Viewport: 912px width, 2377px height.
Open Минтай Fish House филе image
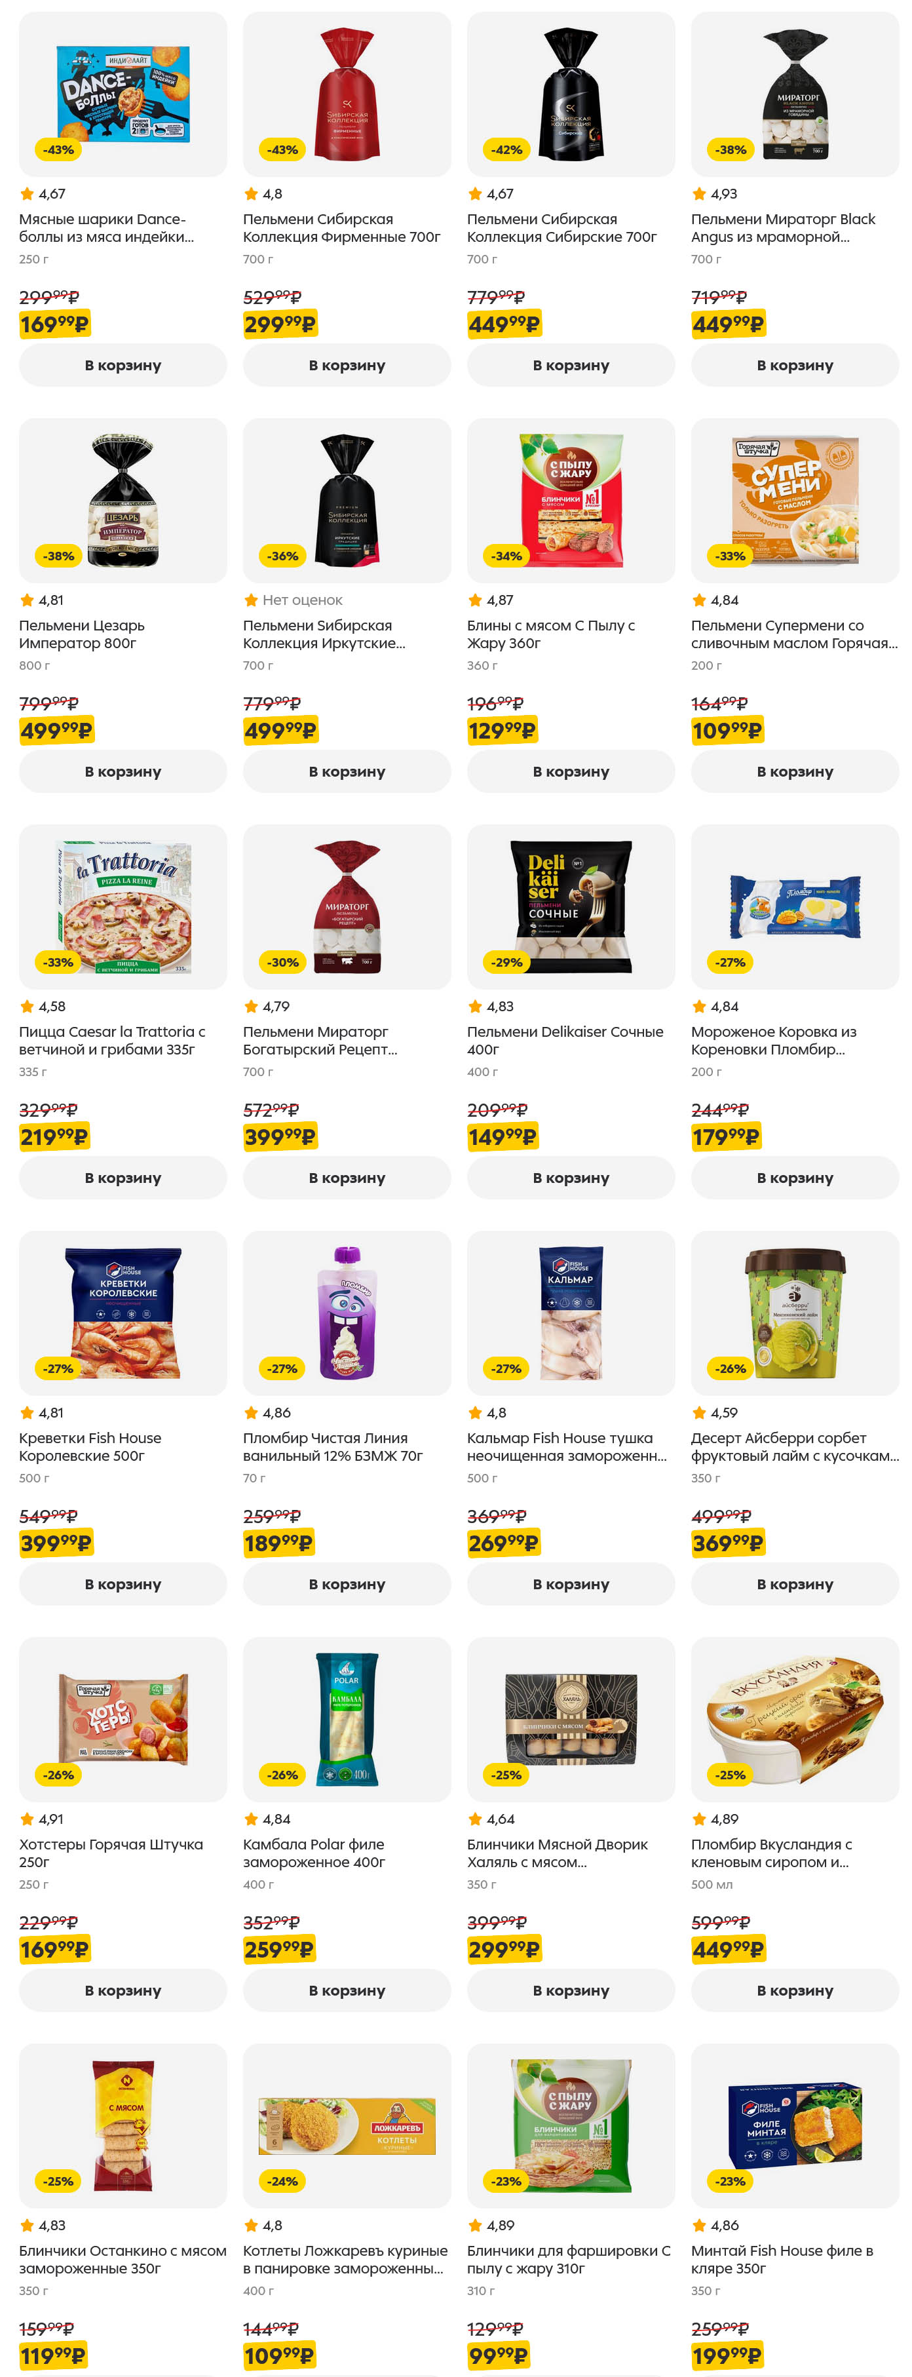pyautogui.click(x=794, y=2125)
